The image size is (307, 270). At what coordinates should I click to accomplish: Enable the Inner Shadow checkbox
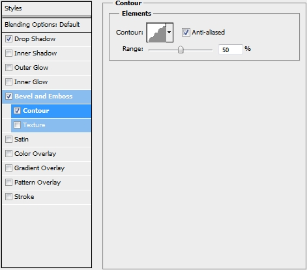pyautogui.click(x=8, y=53)
